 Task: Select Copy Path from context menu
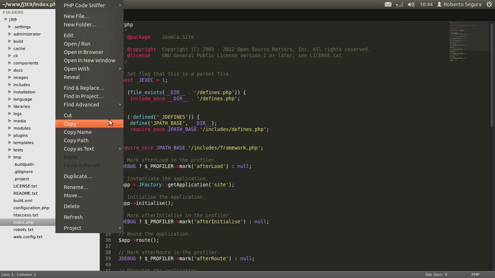pyautogui.click(x=76, y=140)
